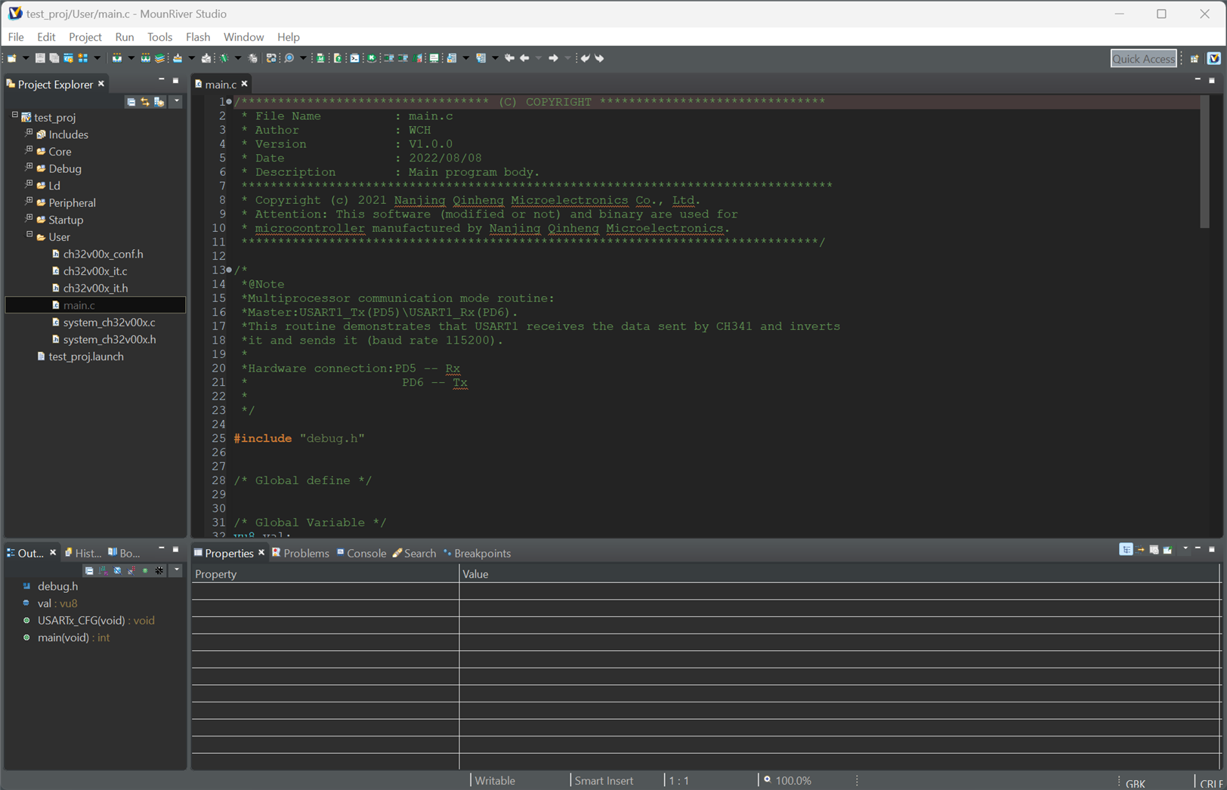Toggle Show Categories in Properties toolbar
Image resolution: width=1227 pixels, height=790 pixels.
(x=1126, y=549)
